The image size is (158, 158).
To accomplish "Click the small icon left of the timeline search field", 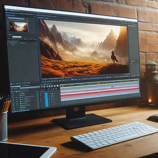I will coord(12,89).
